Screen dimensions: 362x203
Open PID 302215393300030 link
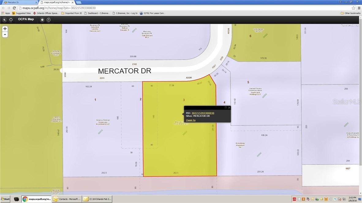pos(203,113)
